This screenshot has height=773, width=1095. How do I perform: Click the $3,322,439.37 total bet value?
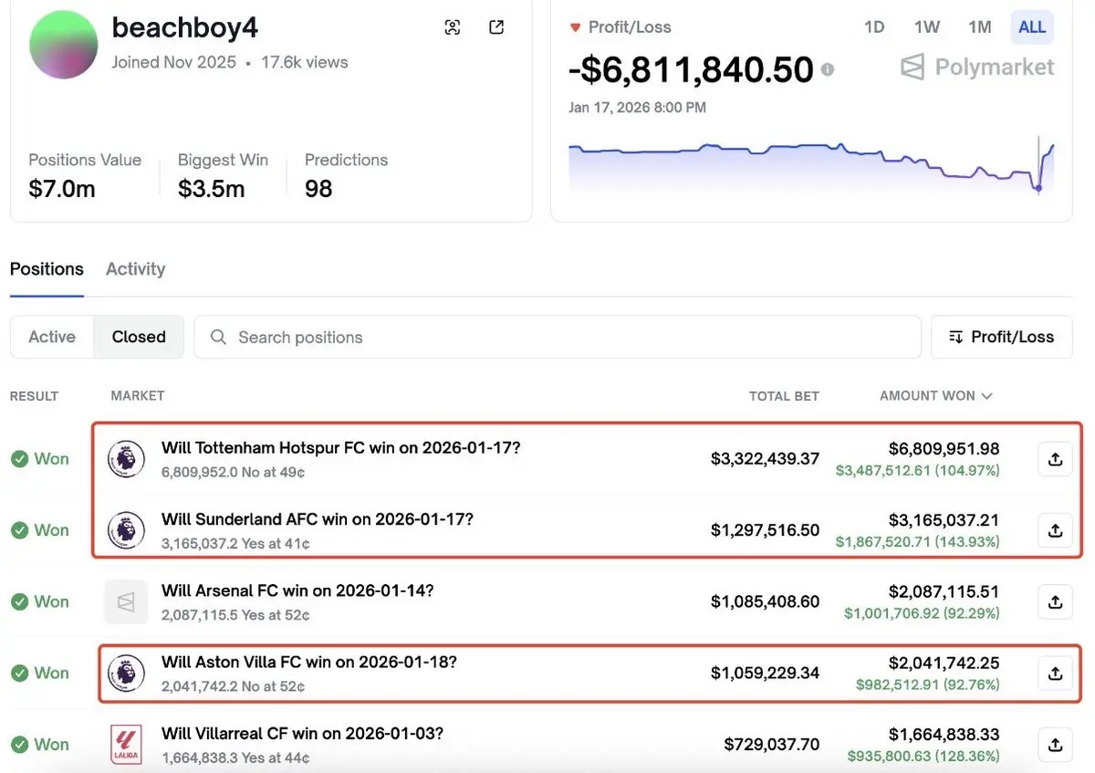pos(765,459)
